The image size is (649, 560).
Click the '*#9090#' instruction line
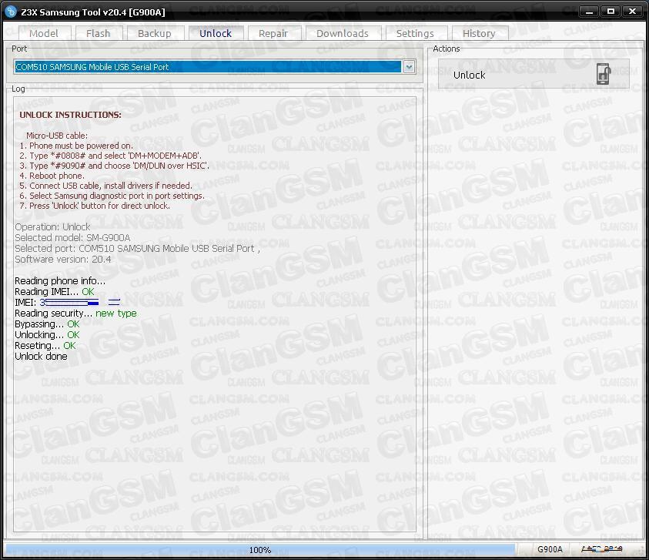pos(114,166)
